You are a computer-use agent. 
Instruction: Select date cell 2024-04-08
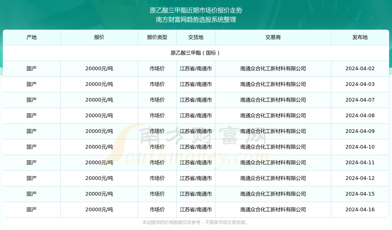[x=360, y=116]
